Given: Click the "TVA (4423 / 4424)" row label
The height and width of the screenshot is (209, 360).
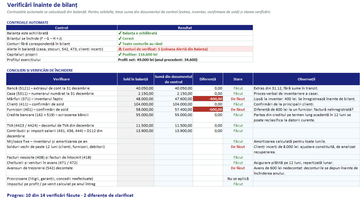Looking at the screenshot, I should pyautogui.click(x=61, y=125).
